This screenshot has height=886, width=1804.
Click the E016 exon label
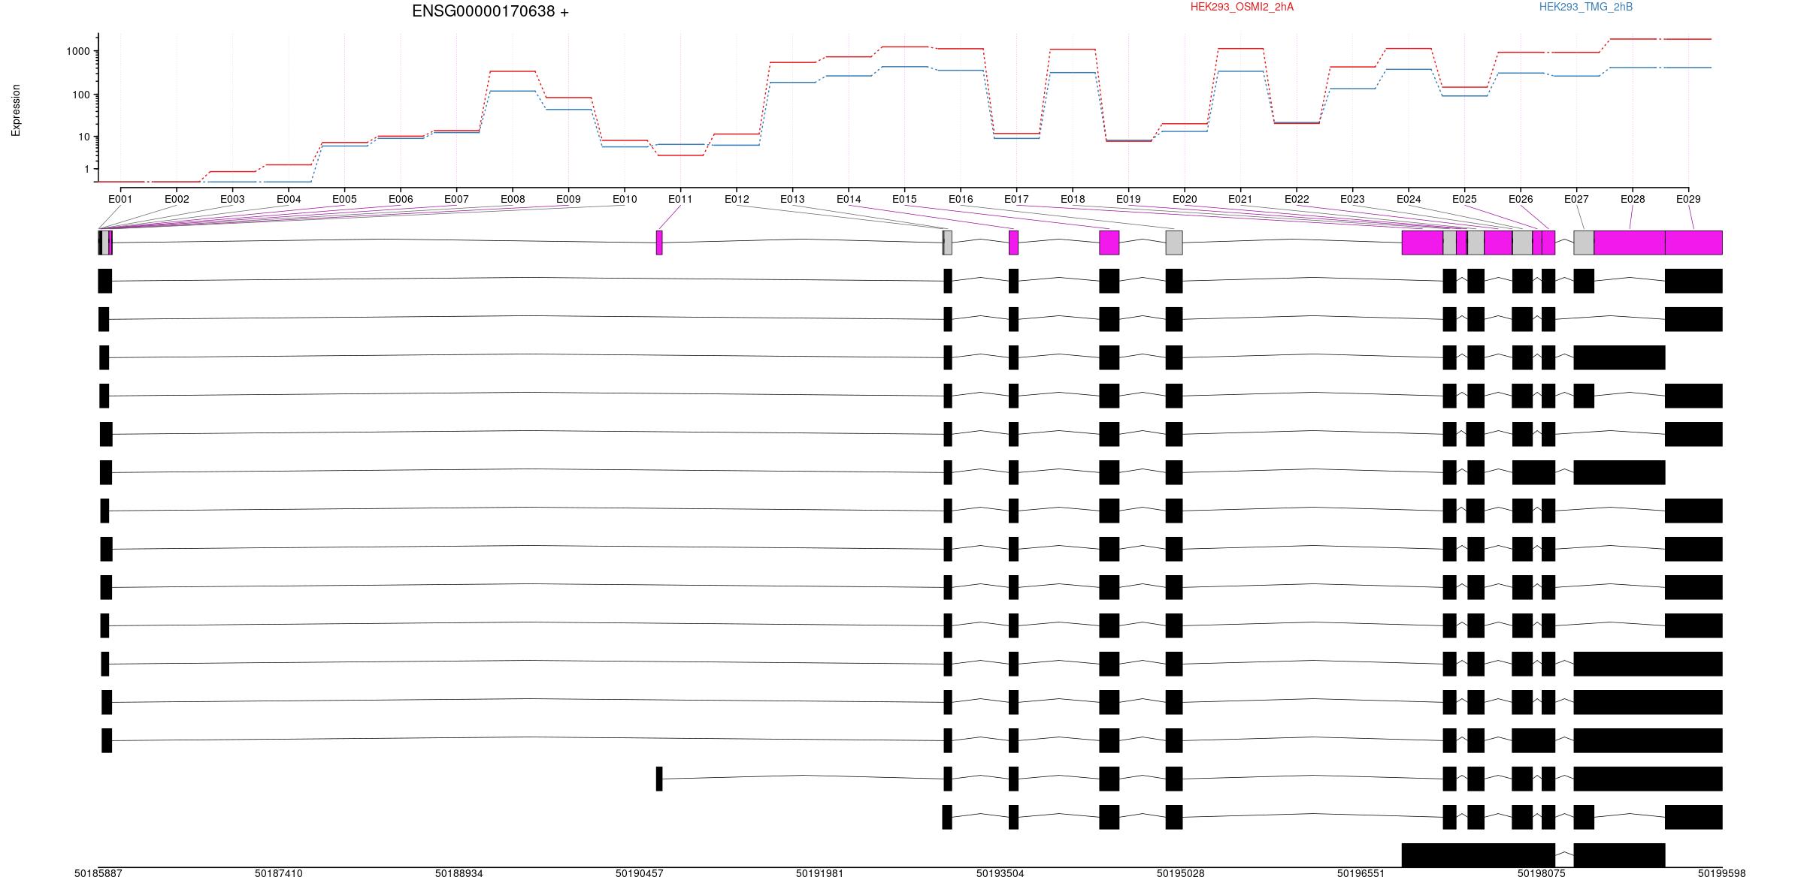click(x=961, y=199)
